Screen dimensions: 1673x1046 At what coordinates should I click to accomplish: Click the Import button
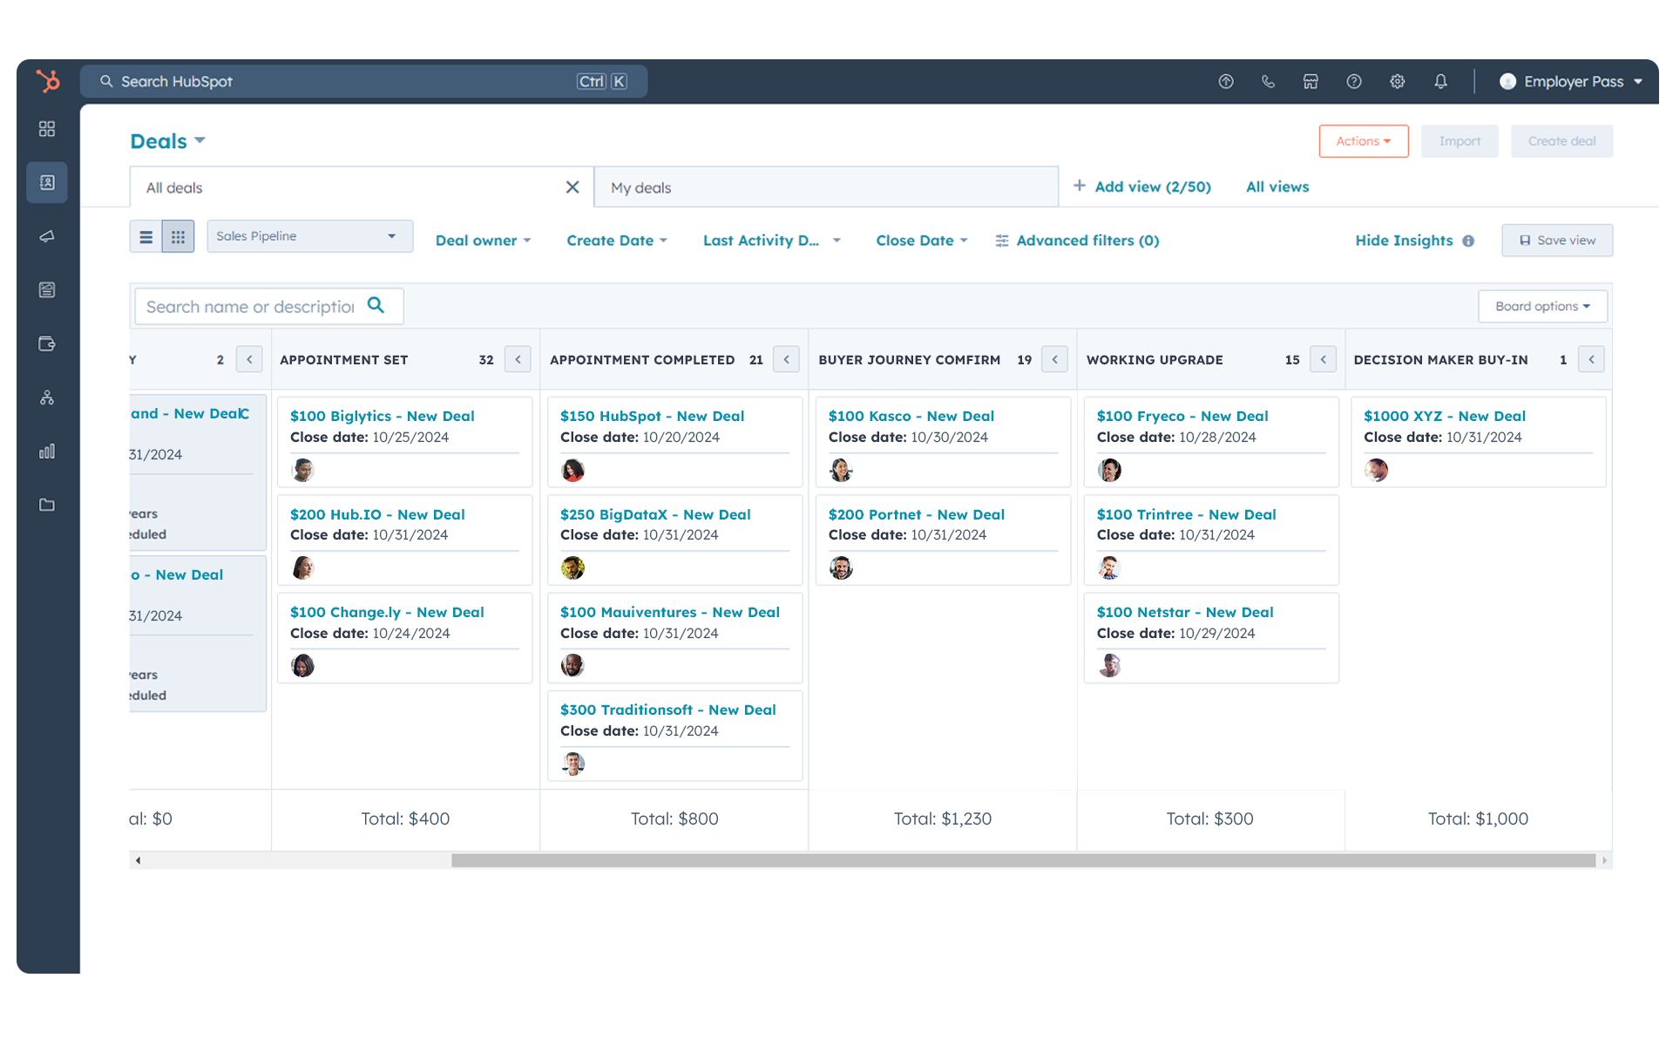click(1460, 141)
